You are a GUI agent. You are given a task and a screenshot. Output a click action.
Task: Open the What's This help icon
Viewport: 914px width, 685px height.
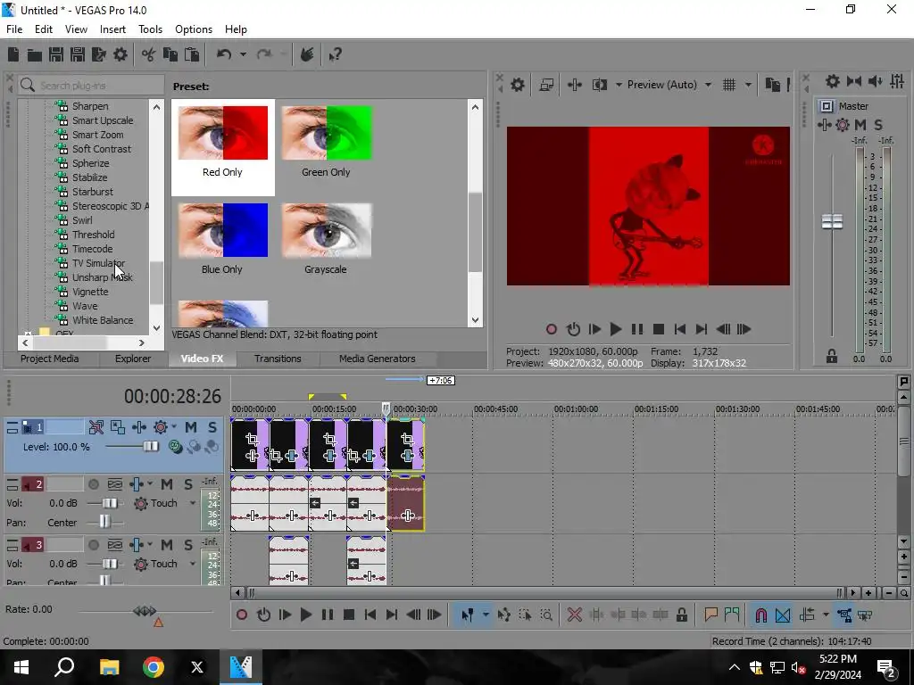tap(335, 54)
